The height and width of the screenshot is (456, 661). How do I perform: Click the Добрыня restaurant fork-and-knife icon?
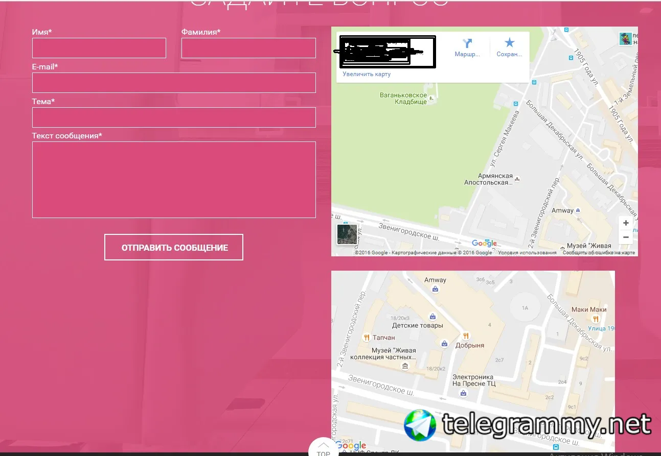466,335
